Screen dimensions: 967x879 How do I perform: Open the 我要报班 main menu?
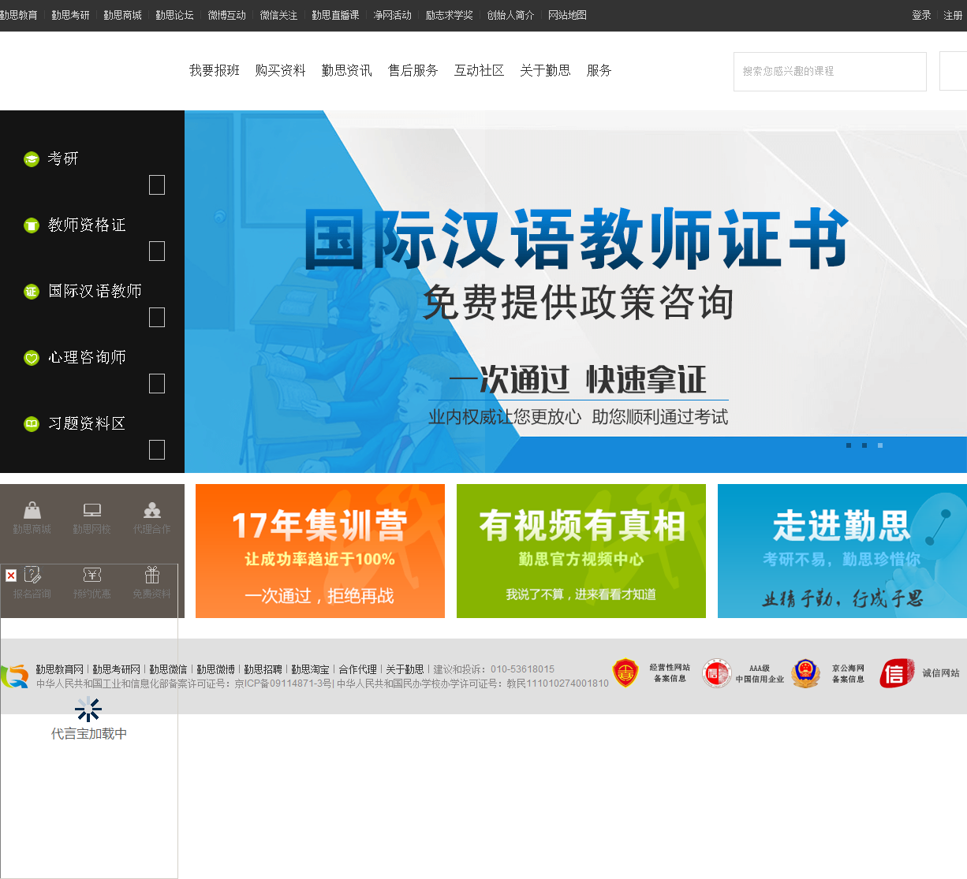click(x=215, y=71)
